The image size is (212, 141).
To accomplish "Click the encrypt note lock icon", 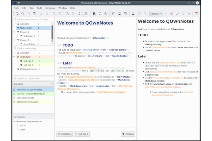I will [133, 14].
